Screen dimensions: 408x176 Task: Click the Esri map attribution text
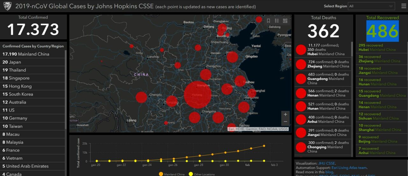(258, 129)
